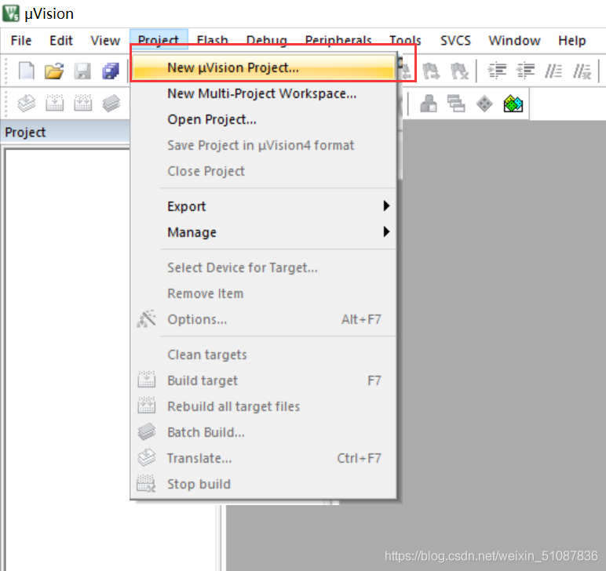Viewport: 606px width, 571px height.
Task: Click the Comment selection toolbar icon
Action: click(x=553, y=71)
